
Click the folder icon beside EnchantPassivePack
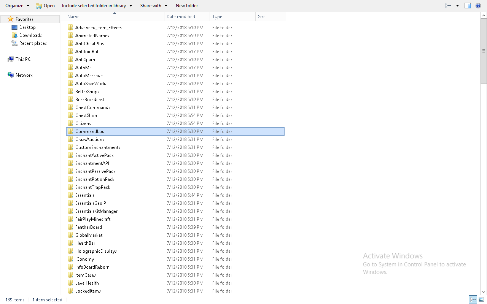pyautogui.click(x=70, y=171)
